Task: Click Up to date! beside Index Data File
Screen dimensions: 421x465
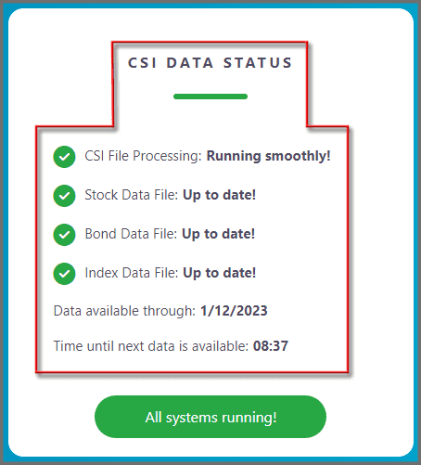Action: click(220, 273)
